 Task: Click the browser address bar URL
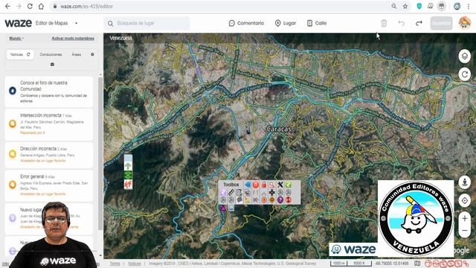pos(86,6)
